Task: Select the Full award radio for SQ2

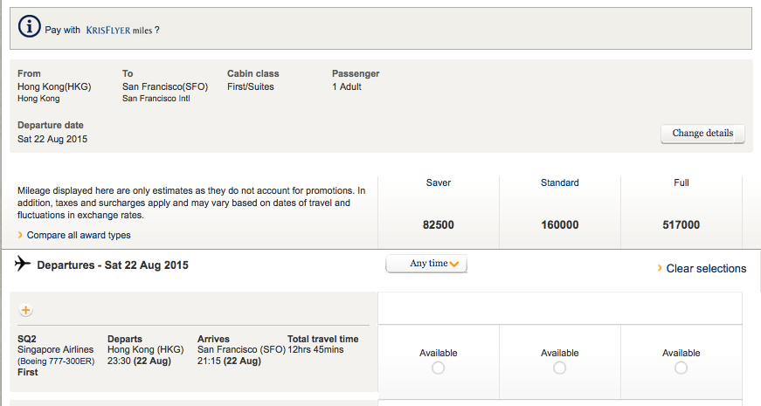Action: pos(681,368)
